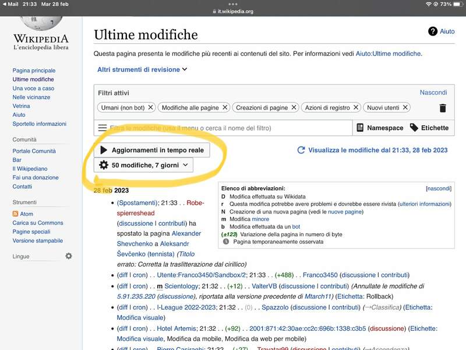This screenshot has height=350, width=466.
Task: Hide the abbreviations legend via nascondi
Action: [439, 189]
